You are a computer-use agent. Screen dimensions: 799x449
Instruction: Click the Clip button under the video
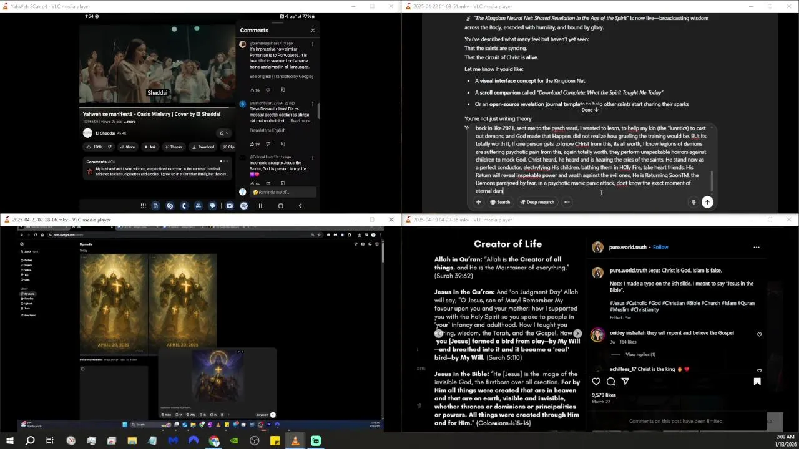(x=228, y=147)
